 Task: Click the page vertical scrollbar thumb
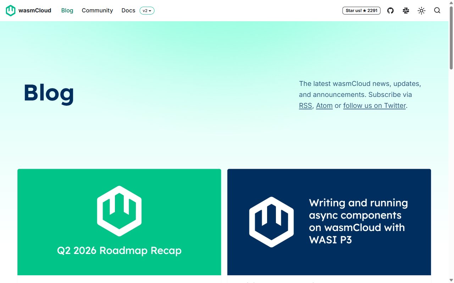[451, 38]
